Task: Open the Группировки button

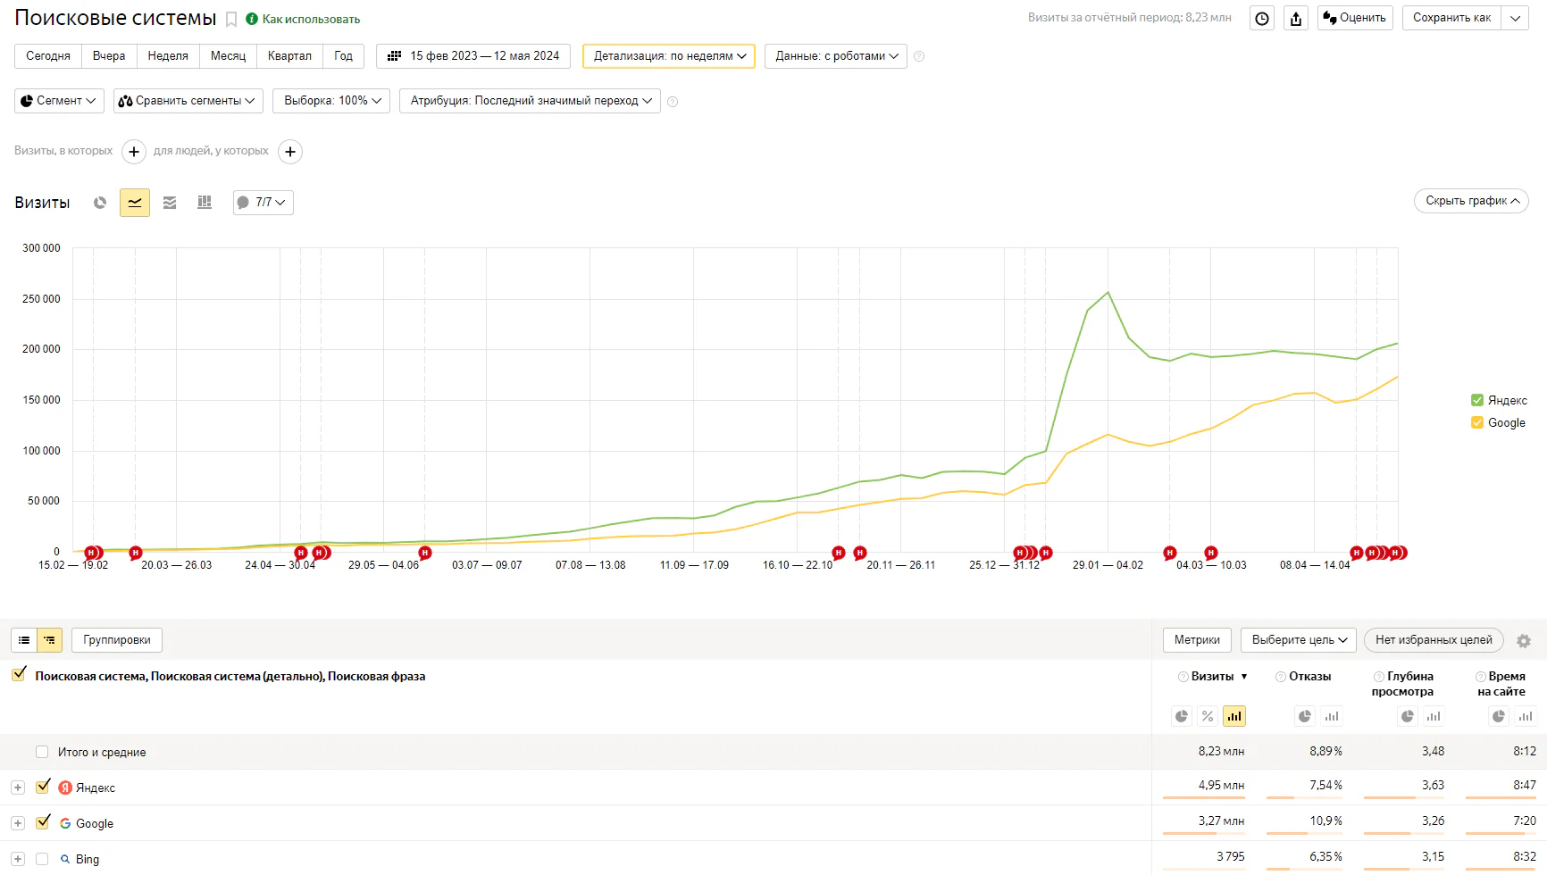Action: tap(117, 640)
